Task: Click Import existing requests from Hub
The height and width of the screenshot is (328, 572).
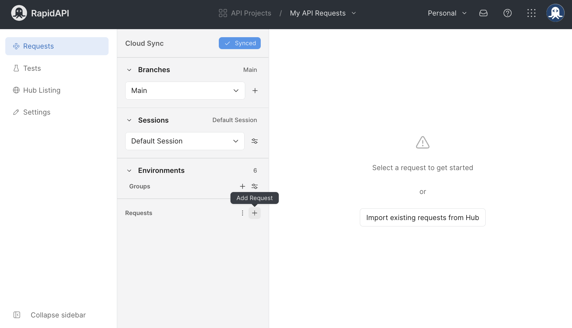Action: click(422, 218)
